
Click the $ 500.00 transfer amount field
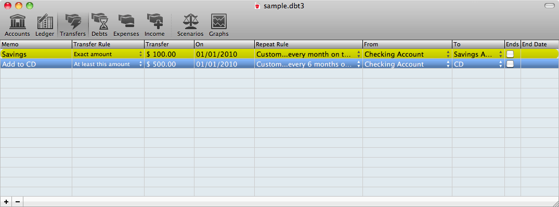point(169,64)
